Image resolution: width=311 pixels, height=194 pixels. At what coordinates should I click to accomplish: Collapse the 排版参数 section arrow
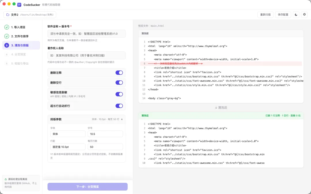[122, 119]
